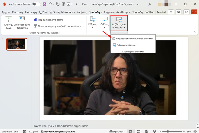The width and height of the screenshot is (199, 133).
Task: Click the red Share button
Action: pyautogui.click(x=194, y=12)
